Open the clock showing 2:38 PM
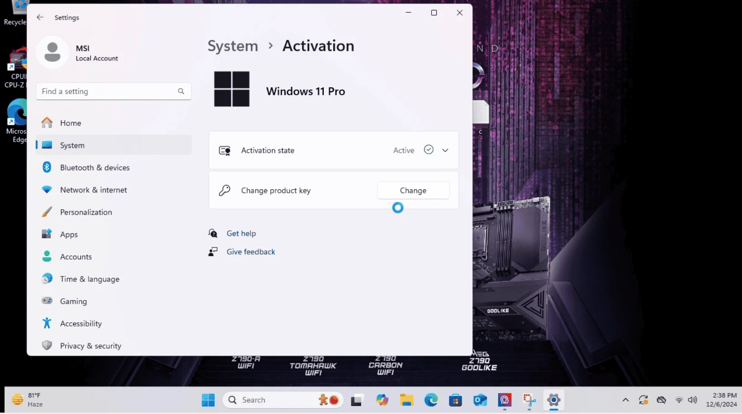This screenshot has width=742, height=414. pos(722,400)
